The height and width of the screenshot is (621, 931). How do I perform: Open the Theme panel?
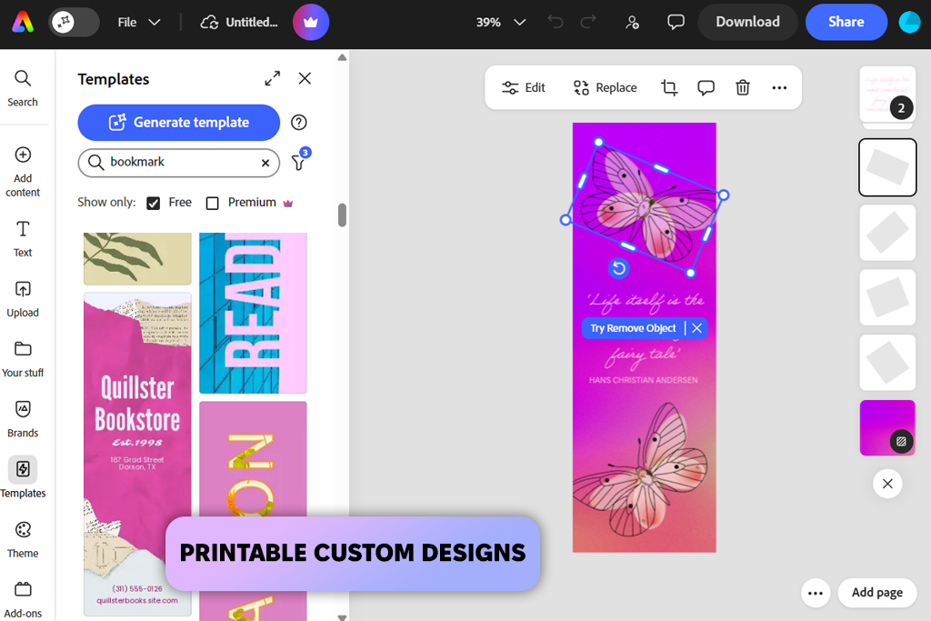point(23,540)
